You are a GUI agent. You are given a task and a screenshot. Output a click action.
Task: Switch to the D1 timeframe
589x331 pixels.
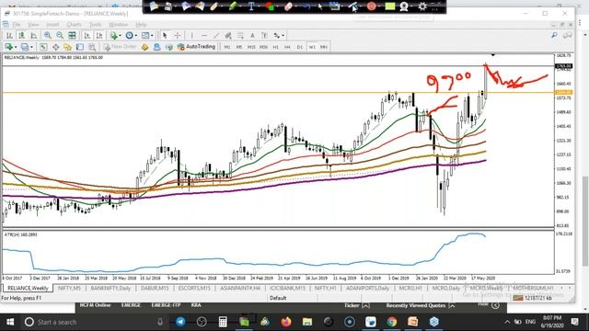click(299, 47)
